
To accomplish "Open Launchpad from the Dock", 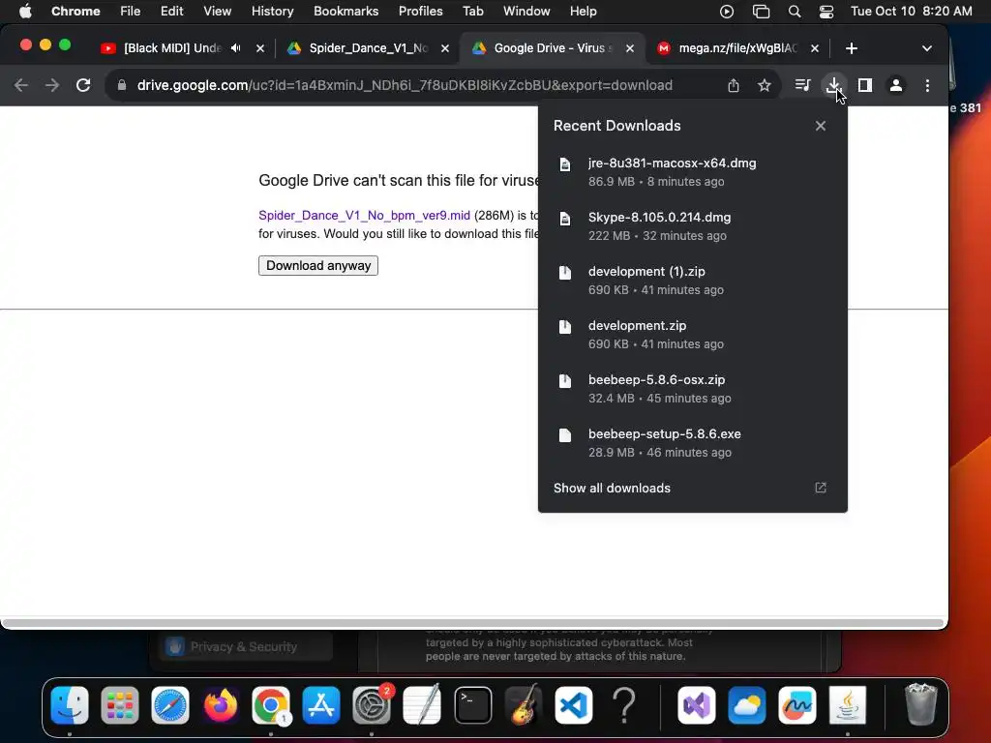I will coord(119,704).
